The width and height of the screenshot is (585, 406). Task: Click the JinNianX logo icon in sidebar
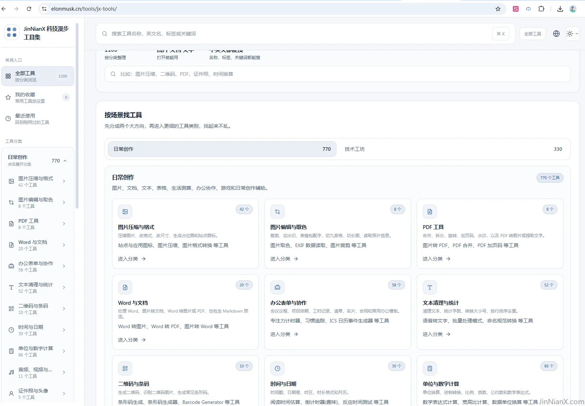click(x=12, y=32)
